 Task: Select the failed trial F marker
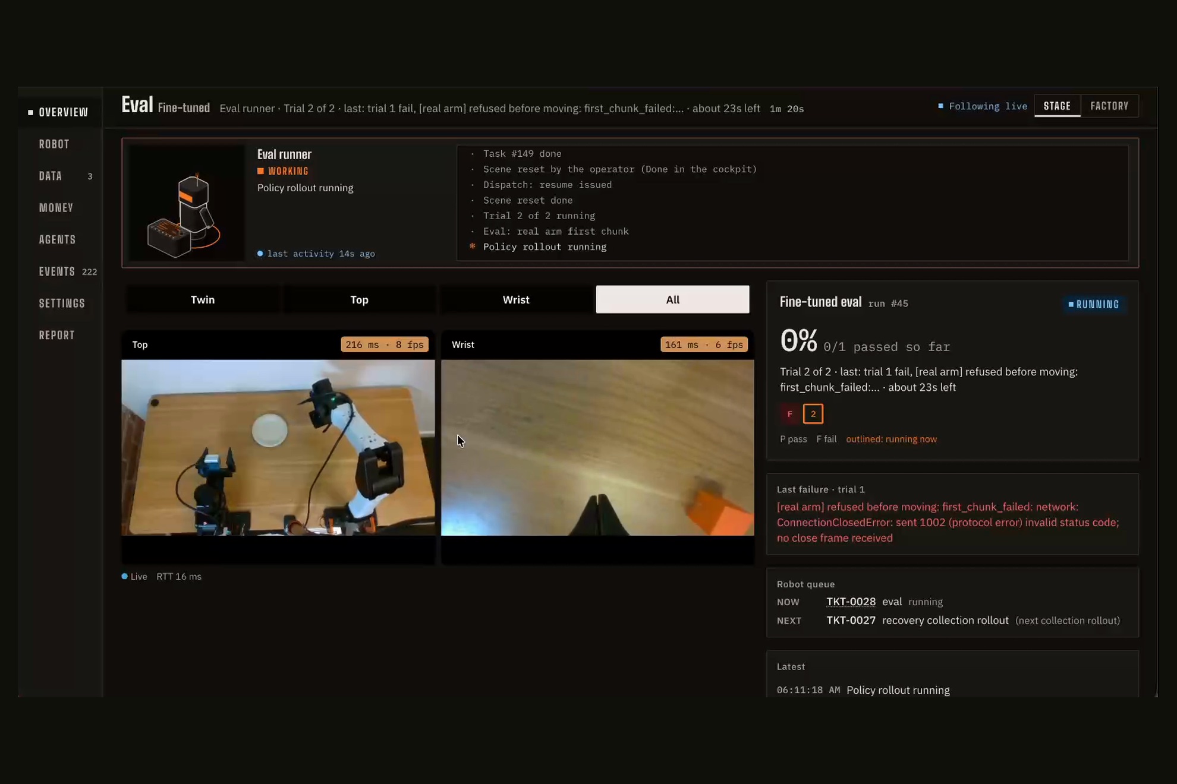(789, 414)
